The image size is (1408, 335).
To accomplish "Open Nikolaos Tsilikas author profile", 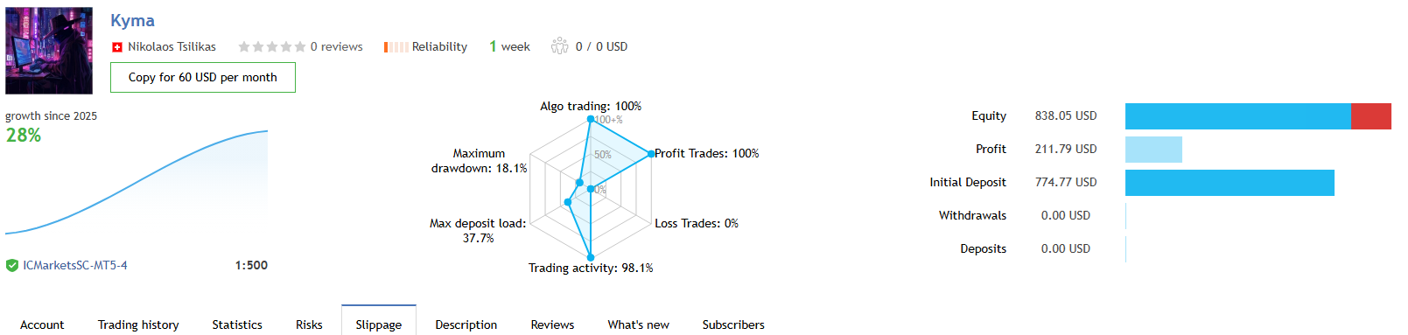I will (x=172, y=47).
